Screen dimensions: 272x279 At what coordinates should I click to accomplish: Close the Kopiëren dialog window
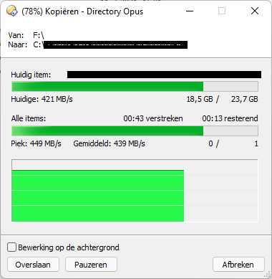tap(255, 11)
